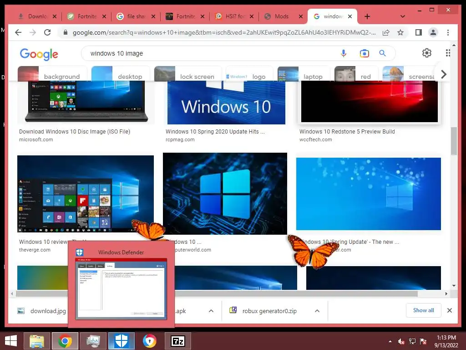
Task: Click the Chrome taskbar icon
Action: click(x=65, y=341)
